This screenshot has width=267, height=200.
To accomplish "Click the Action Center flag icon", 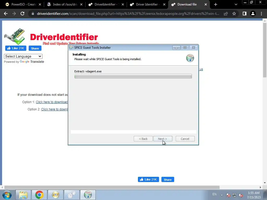I will point(228,195).
